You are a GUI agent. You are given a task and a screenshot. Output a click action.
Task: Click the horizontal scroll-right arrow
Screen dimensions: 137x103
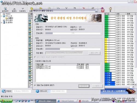click(133, 87)
